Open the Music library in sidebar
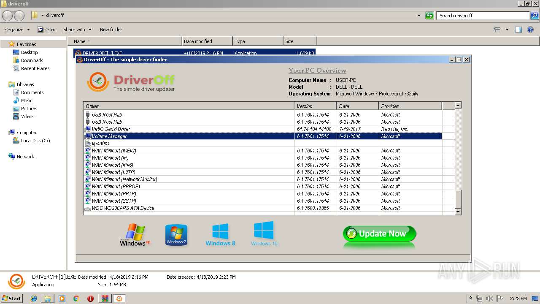The width and height of the screenshot is (540, 304). [23, 100]
